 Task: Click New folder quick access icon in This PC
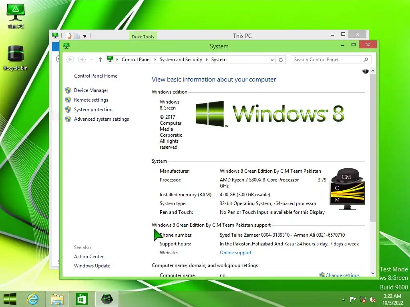point(77,36)
